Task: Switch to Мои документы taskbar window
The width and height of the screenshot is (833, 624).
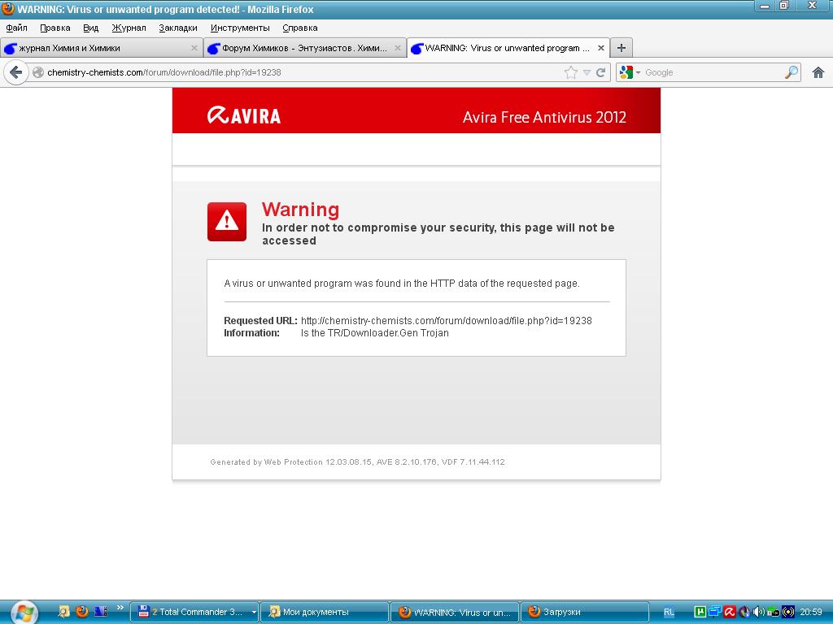Action: tap(325, 613)
